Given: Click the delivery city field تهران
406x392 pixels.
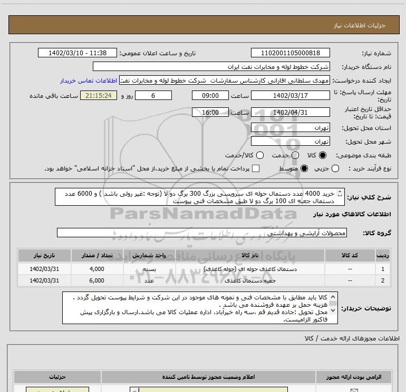Looking at the screenshot, I should coord(290,142).
